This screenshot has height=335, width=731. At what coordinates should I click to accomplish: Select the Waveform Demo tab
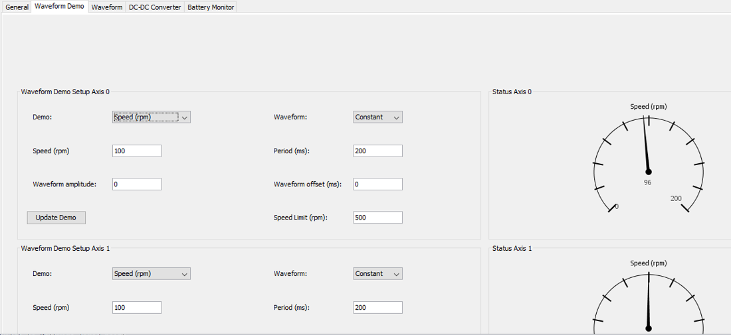click(x=59, y=6)
